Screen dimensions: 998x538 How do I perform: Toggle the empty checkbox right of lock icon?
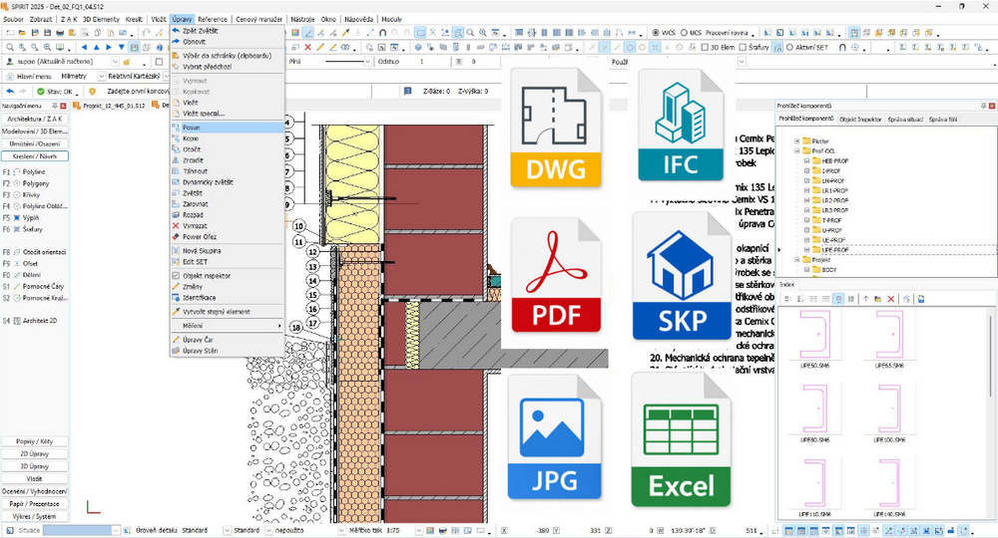(159, 62)
